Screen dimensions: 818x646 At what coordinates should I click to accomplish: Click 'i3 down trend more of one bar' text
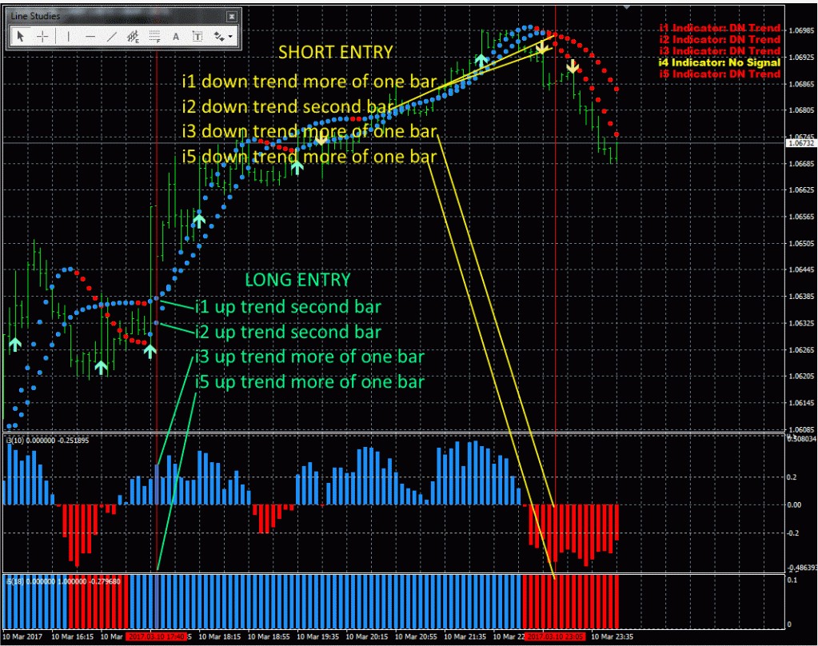pos(309,131)
